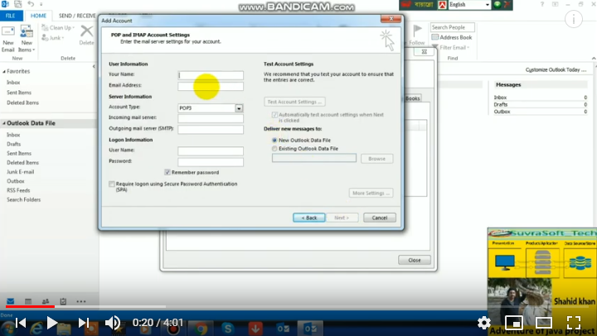The width and height of the screenshot is (597, 336).
Task: Open the People view icon
Action: point(46,301)
